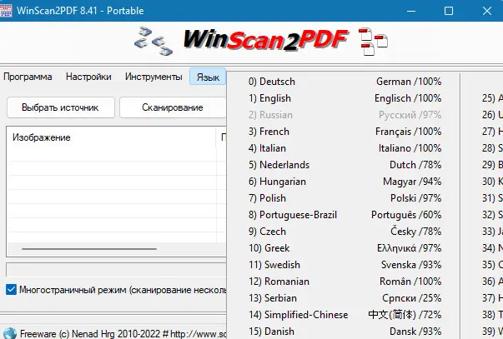
Task: Click the image list horizontal scrollbar
Action: click(x=89, y=249)
